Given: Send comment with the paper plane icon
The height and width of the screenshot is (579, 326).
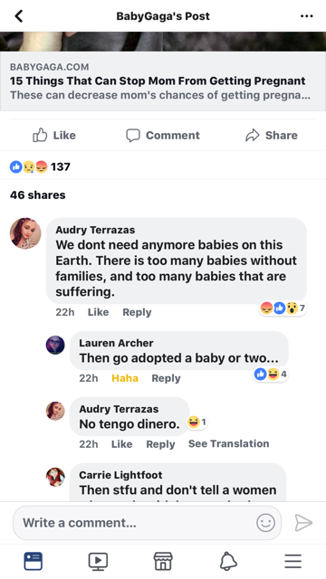Looking at the screenshot, I should coord(303,523).
